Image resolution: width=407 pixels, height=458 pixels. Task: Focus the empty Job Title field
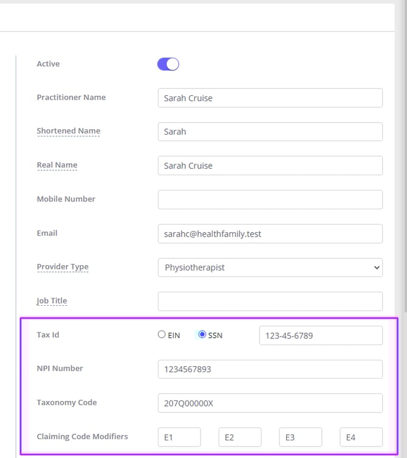270,301
